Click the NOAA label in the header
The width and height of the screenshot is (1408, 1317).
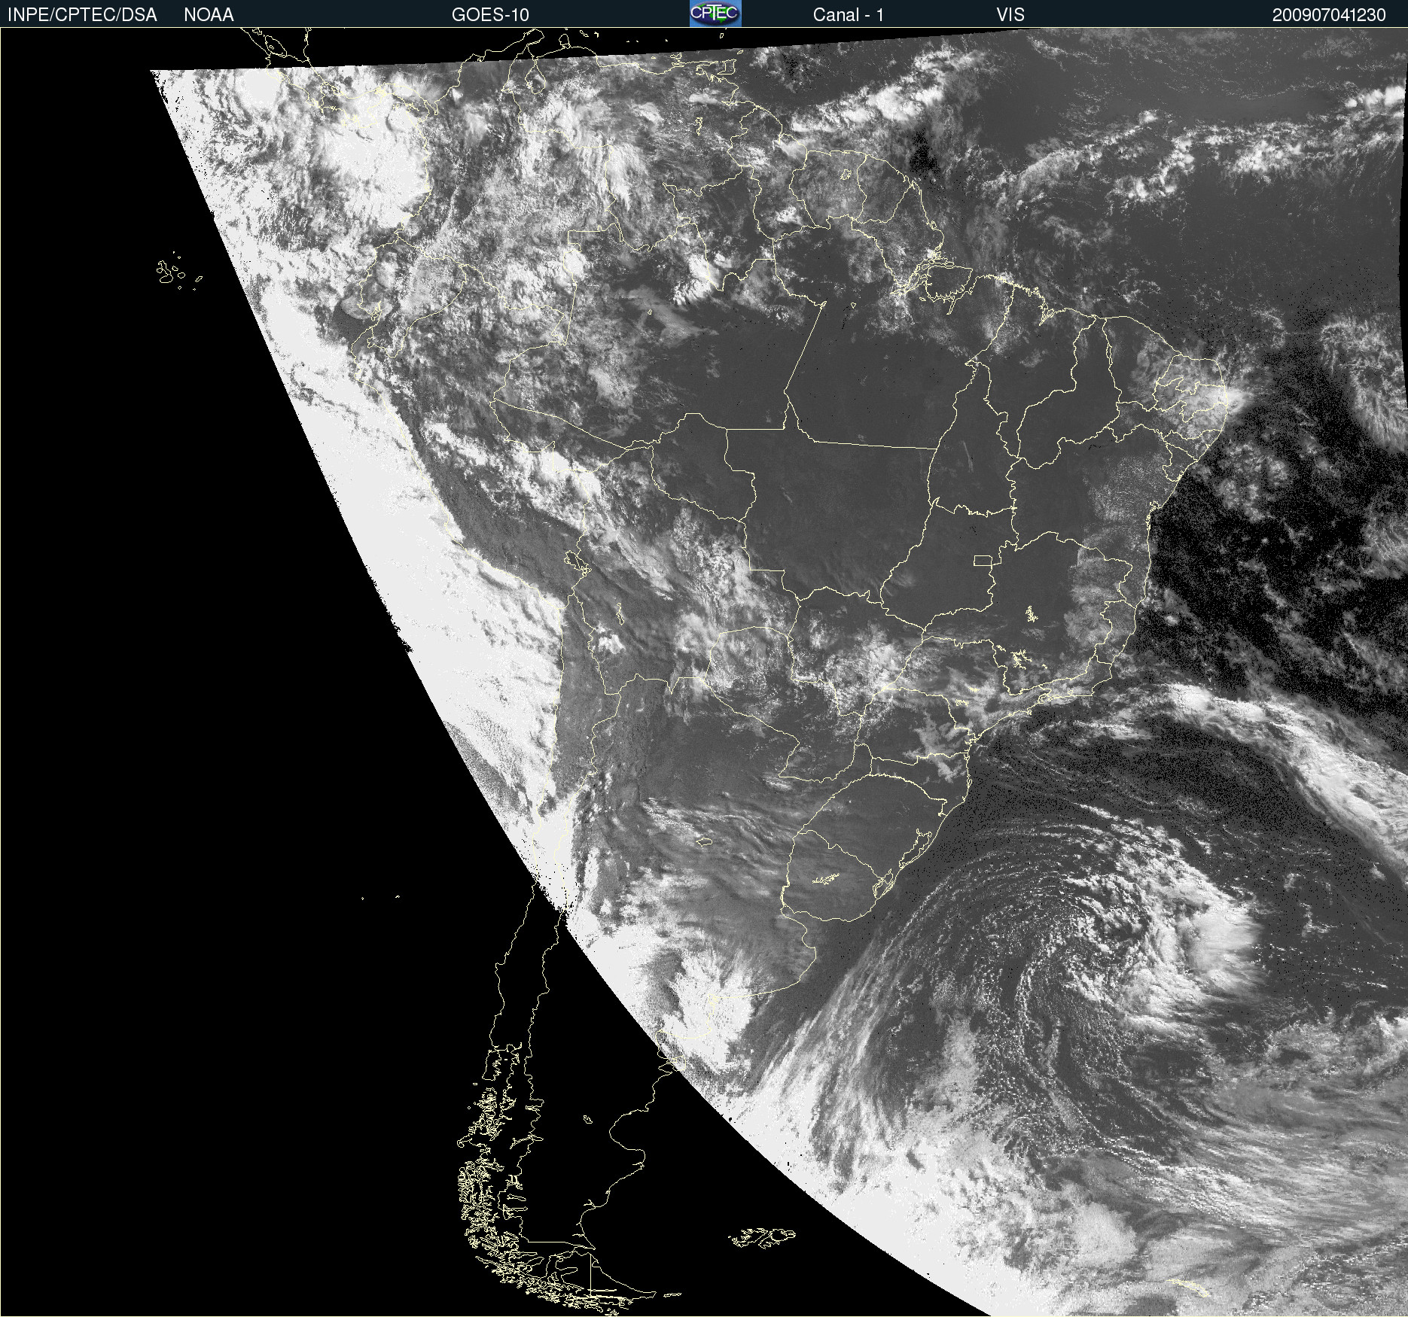209,15
